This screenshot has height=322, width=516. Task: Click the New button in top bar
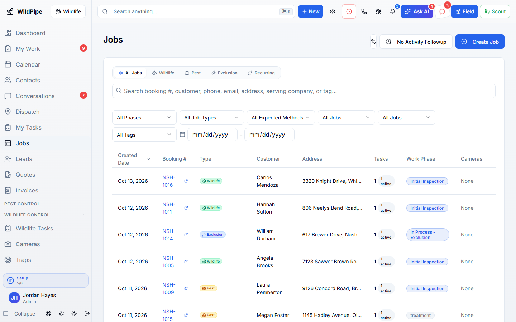click(x=311, y=11)
